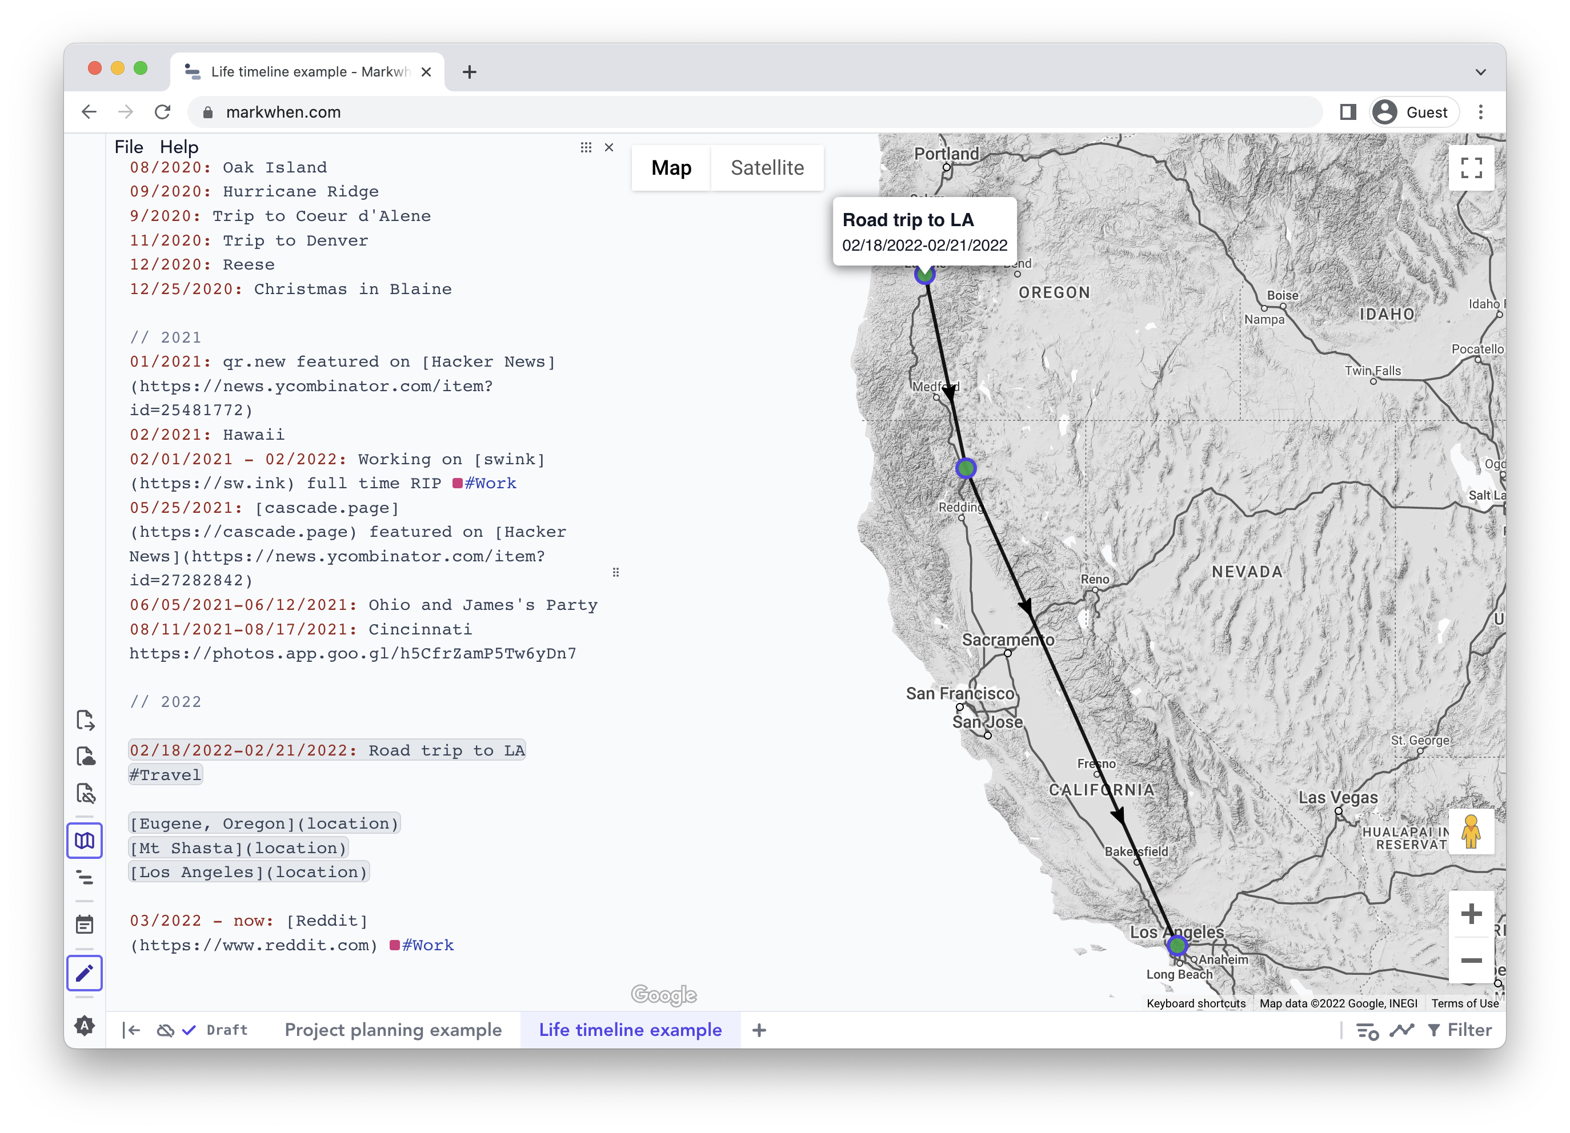Click the browser address bar

755,112
